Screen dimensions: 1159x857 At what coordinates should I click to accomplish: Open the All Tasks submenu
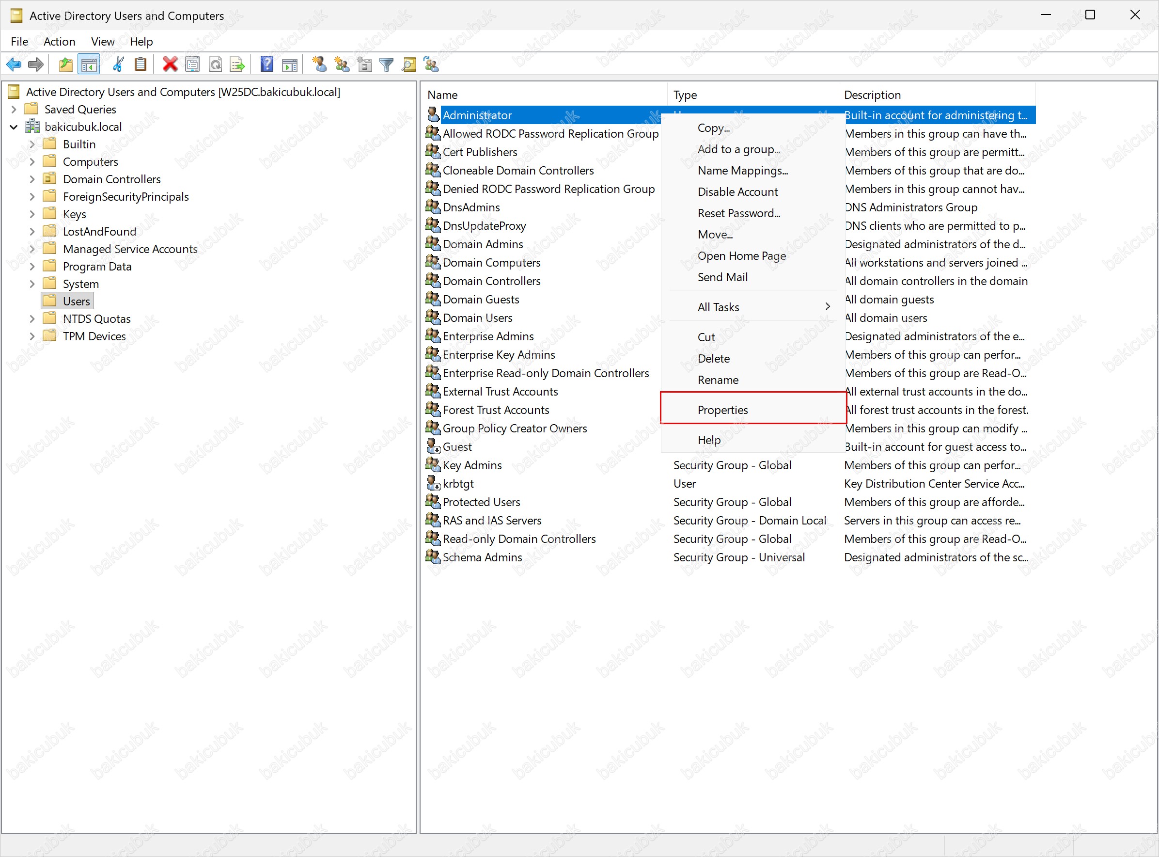[x=753, y=307]
